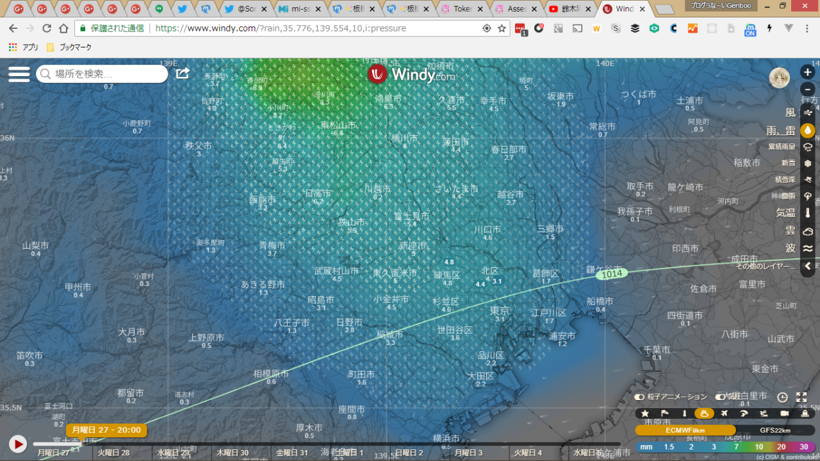Jump to 木曜日 30 on timeline
Screen dimensions: 820x461
[x=232, y=453]
